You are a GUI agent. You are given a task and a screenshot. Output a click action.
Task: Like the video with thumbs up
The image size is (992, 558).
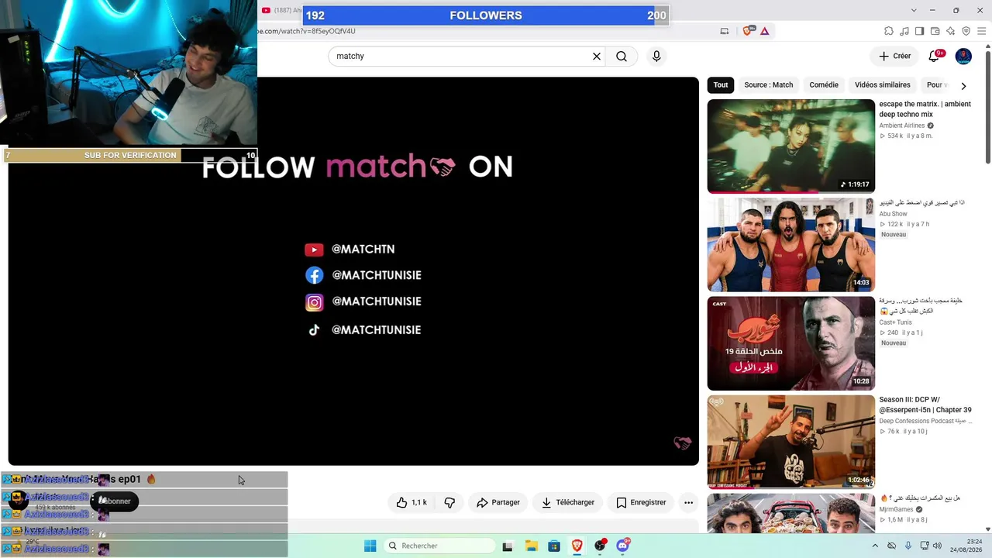click(x=412, y=502)
